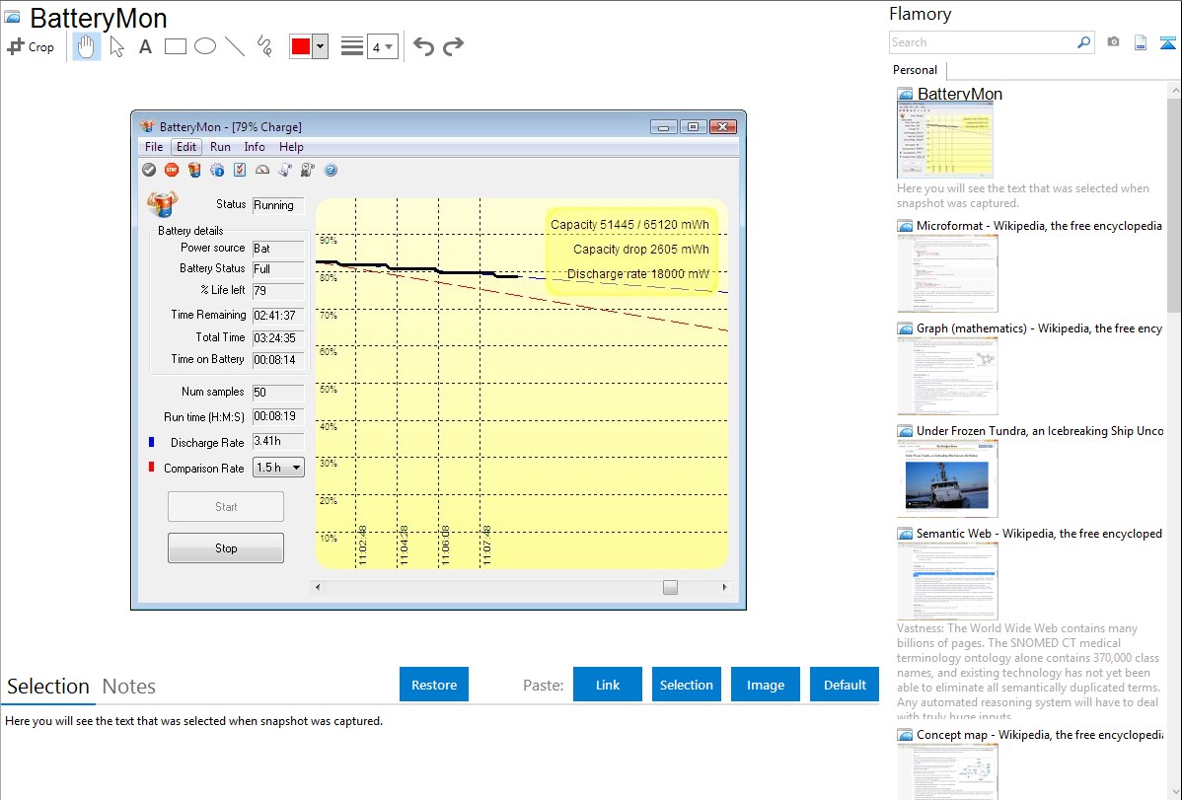Open the Semantic Web snapshot thumbnail
Viewport: 1182px width, 800px height.
pyautogui.click(x=947, y=580)
